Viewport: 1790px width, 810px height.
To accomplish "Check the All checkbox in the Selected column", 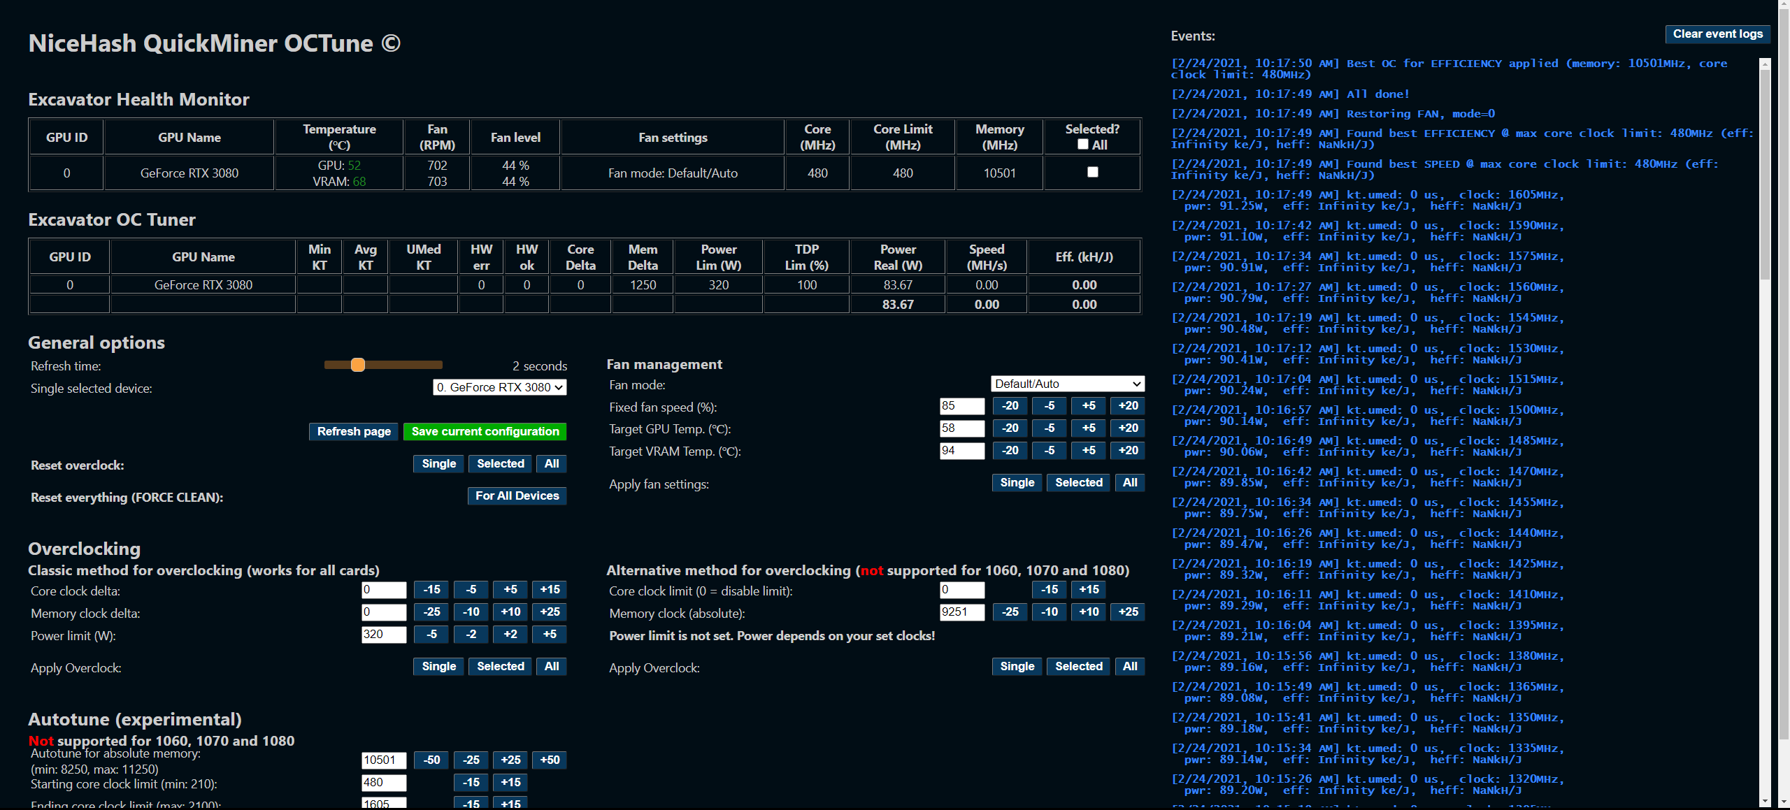I will (x=1082, y=144).
